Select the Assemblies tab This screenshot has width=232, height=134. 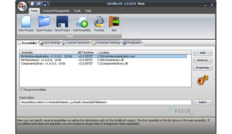(x=27, y=43)
